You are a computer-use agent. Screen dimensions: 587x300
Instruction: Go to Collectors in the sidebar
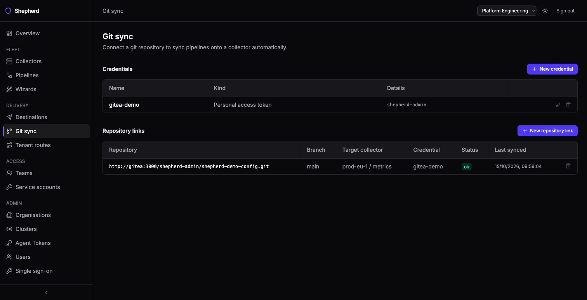pos(46,61)
